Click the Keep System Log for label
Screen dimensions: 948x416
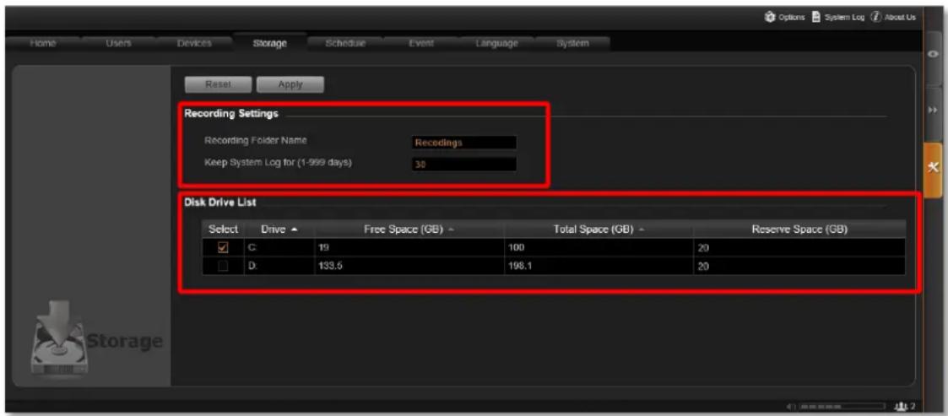[x=278, y=161]
